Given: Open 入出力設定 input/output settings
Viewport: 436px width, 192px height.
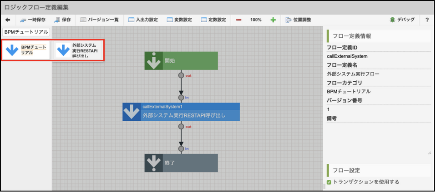Looking at the screenshot, I should click(143, 20).
